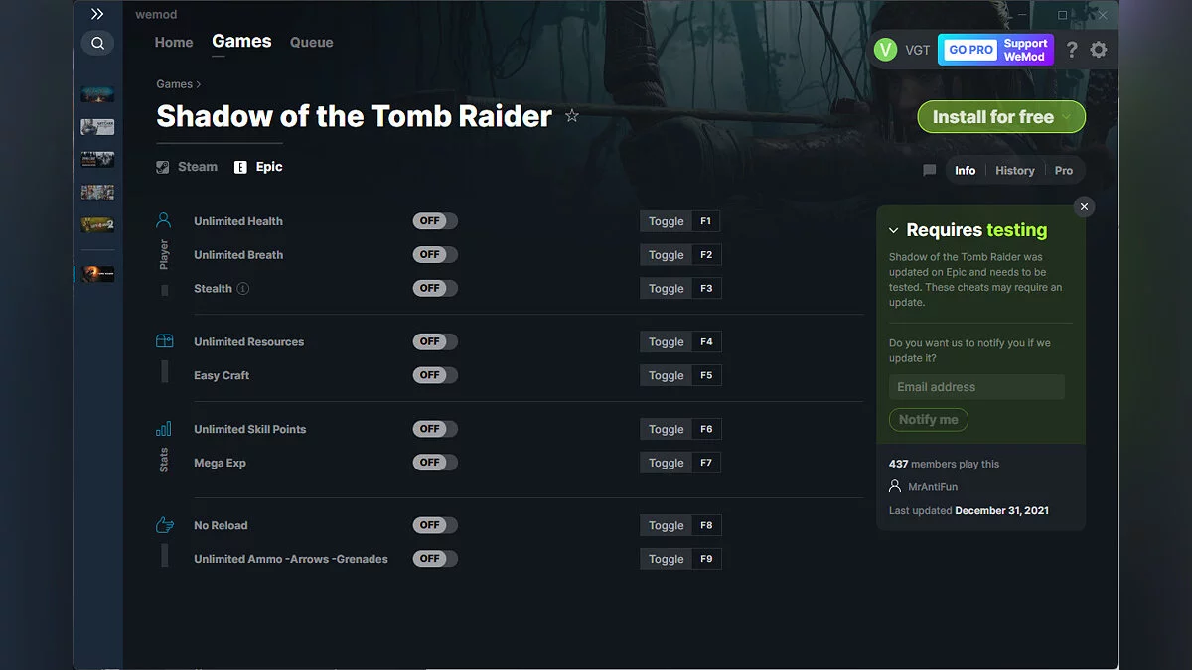Star Shadow of the Tomb Raider as favorite
The width and height of the screenshot is (1192, 670).
572,115
